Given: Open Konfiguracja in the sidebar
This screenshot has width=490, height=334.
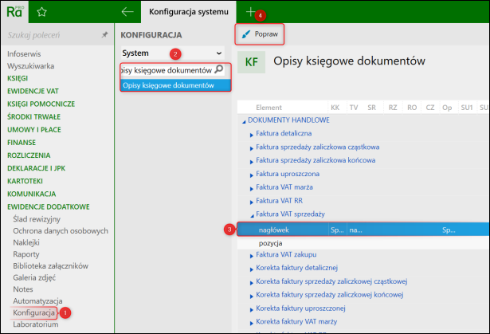Looking at the screenshot, I should point(33,312).
